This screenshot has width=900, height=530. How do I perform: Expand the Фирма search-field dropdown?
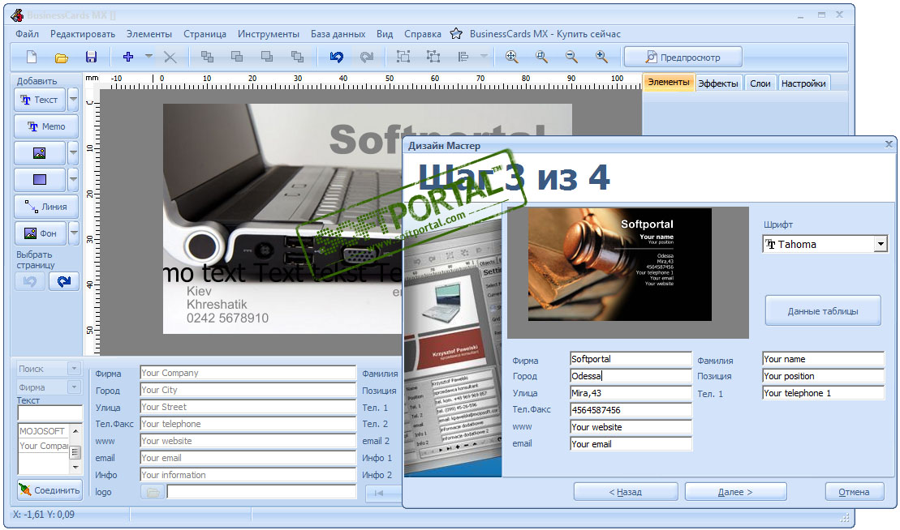[74, 387]
